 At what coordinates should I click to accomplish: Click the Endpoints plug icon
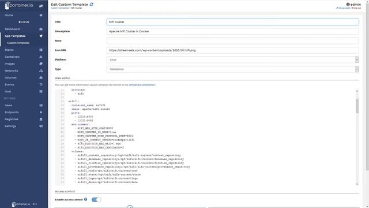[41, 112]
